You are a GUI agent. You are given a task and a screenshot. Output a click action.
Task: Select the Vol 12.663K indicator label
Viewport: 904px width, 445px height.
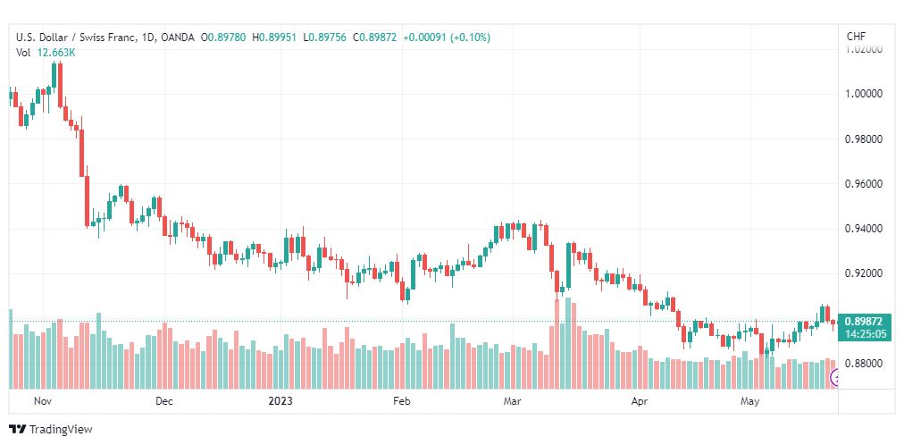pos(46,53)
